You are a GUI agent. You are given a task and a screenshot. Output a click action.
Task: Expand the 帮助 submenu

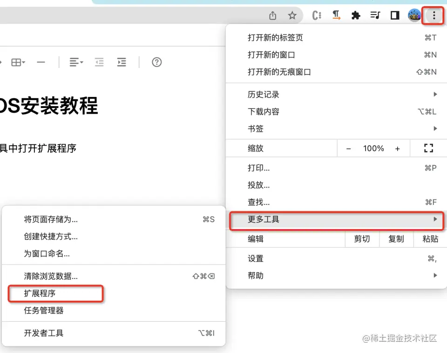[336, 275]
